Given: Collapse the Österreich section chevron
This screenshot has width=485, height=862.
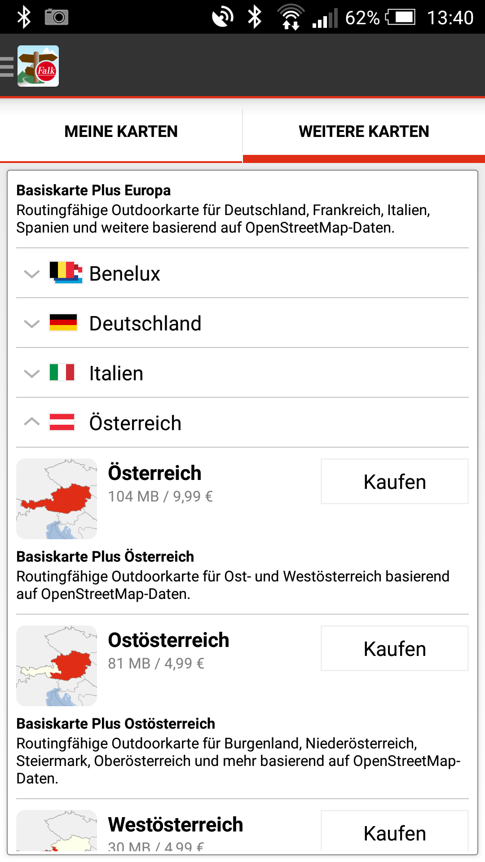Looking at the screenshot, I should (x=32, y=422).
